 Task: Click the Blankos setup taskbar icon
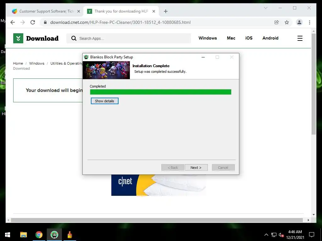pos(54,235)
